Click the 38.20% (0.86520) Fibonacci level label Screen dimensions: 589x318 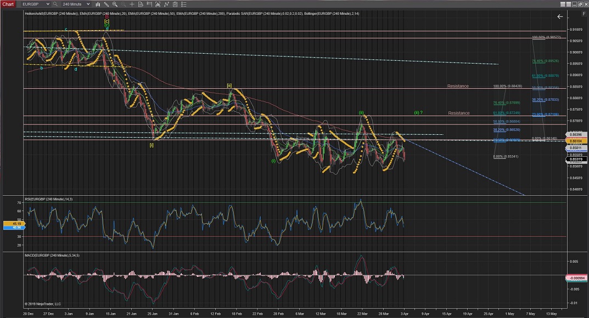[507, 130]
